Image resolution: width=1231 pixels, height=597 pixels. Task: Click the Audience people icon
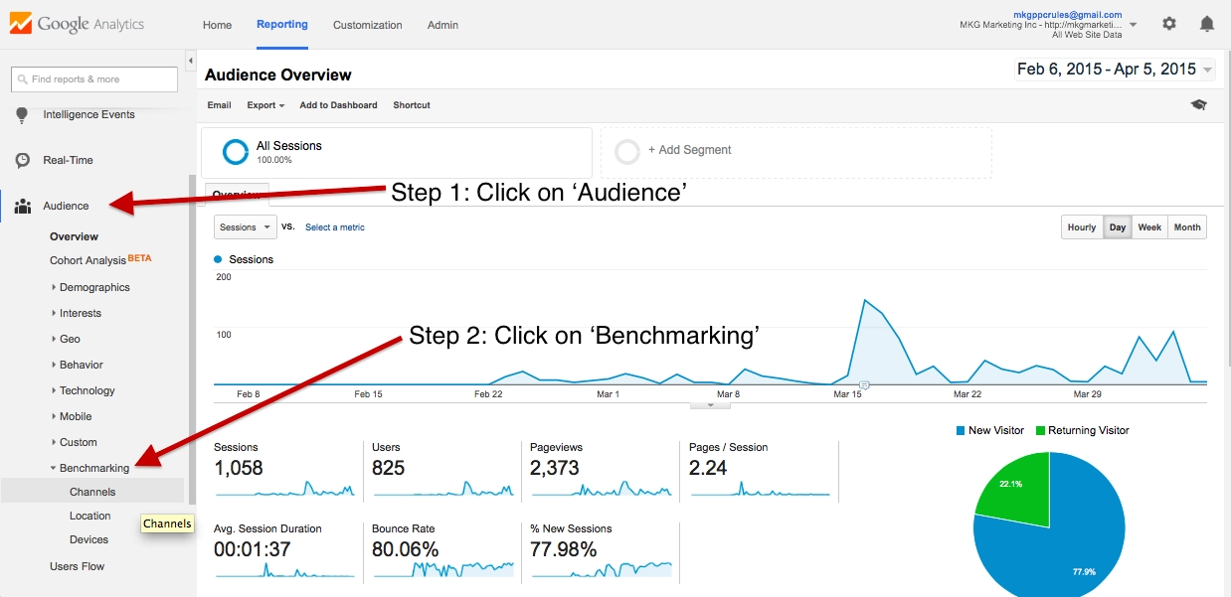click(22, 206)
